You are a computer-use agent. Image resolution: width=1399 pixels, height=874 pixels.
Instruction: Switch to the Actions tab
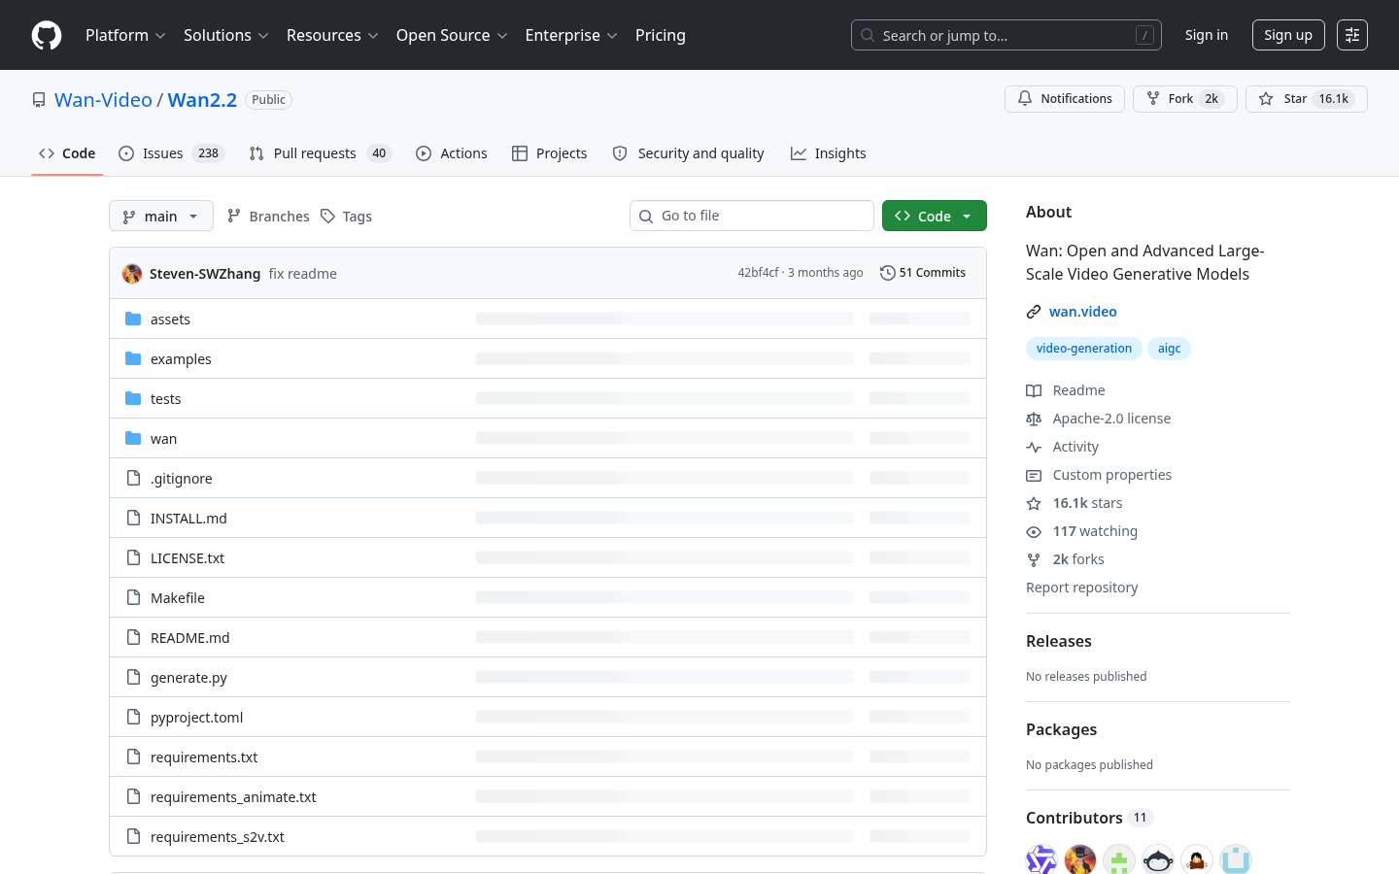point(452,153)
